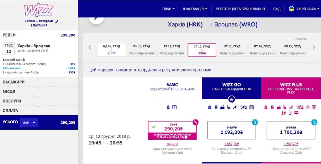The width and height of the screenshot is (321, 164).
Task: Click the УСЬОГО total 290,20₴ amount
Action: tap(68, 122)
